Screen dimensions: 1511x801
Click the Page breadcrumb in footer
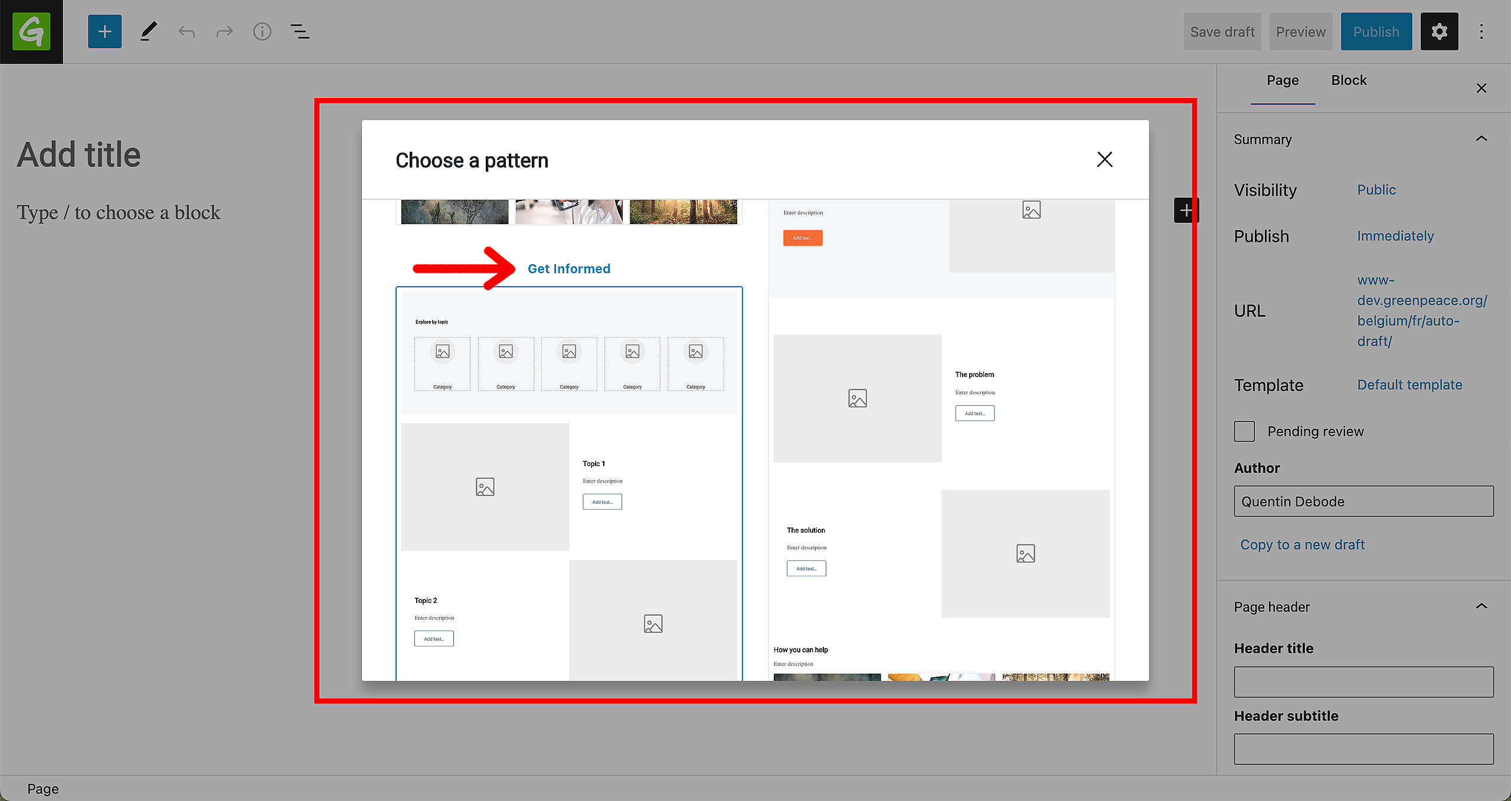tap(42, 789)
